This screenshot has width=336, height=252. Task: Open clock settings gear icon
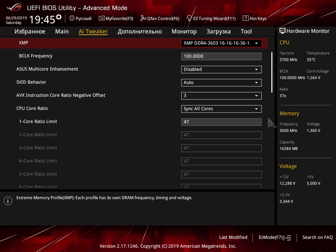click(59, 17)
